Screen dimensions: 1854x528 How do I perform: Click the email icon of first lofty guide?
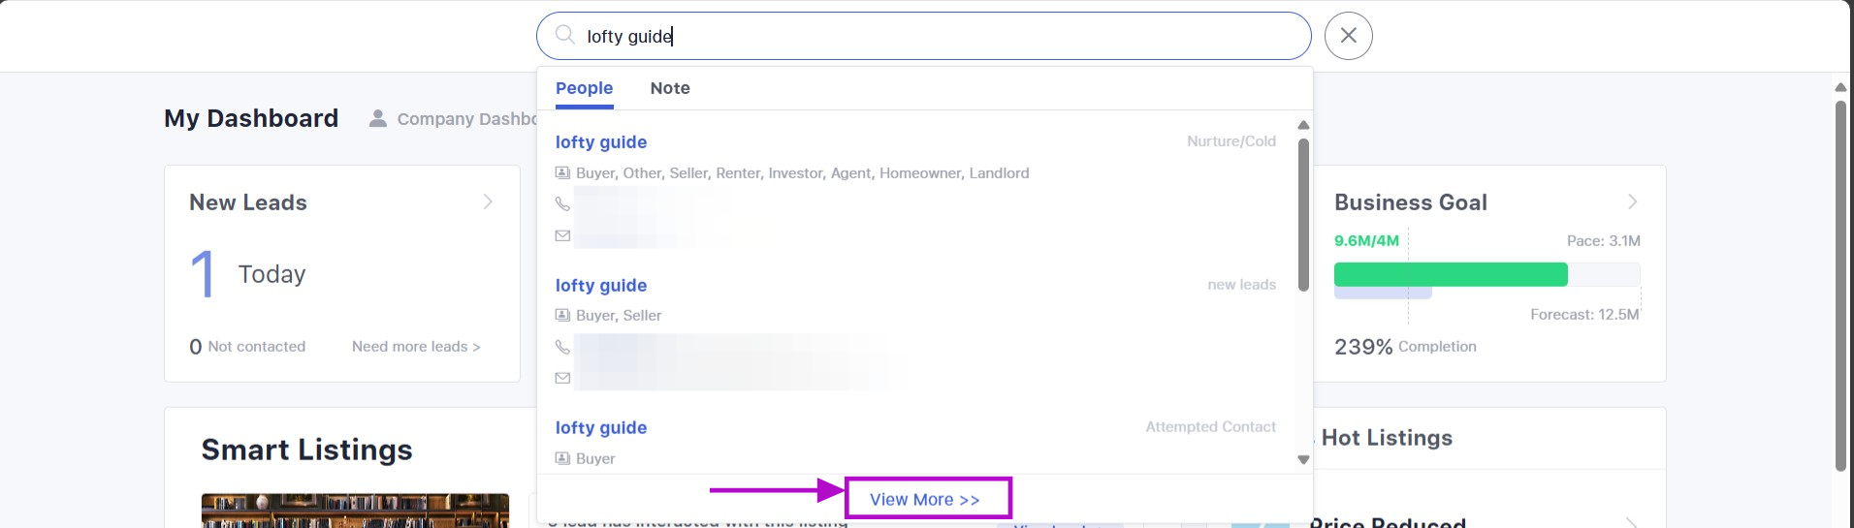pos(562,235)
